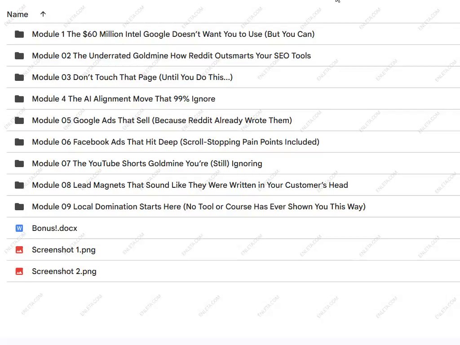Open Module 4 The AI Alignment Move folder
The image size is (460, 345).
(x=124, y=99)
